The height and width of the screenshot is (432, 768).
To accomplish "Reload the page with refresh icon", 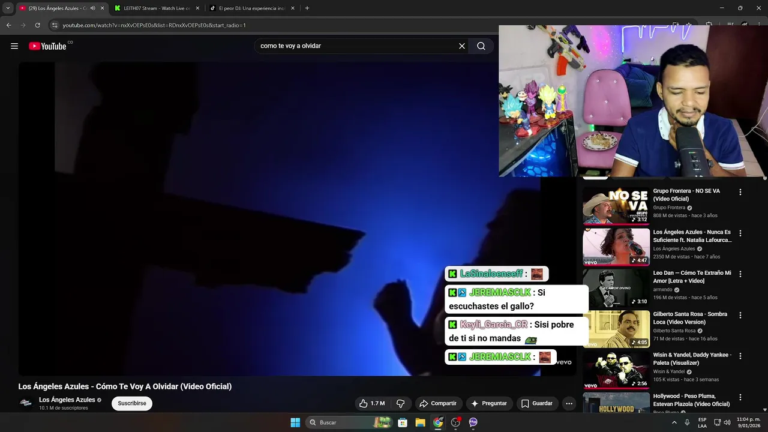I will click(37, 25).
